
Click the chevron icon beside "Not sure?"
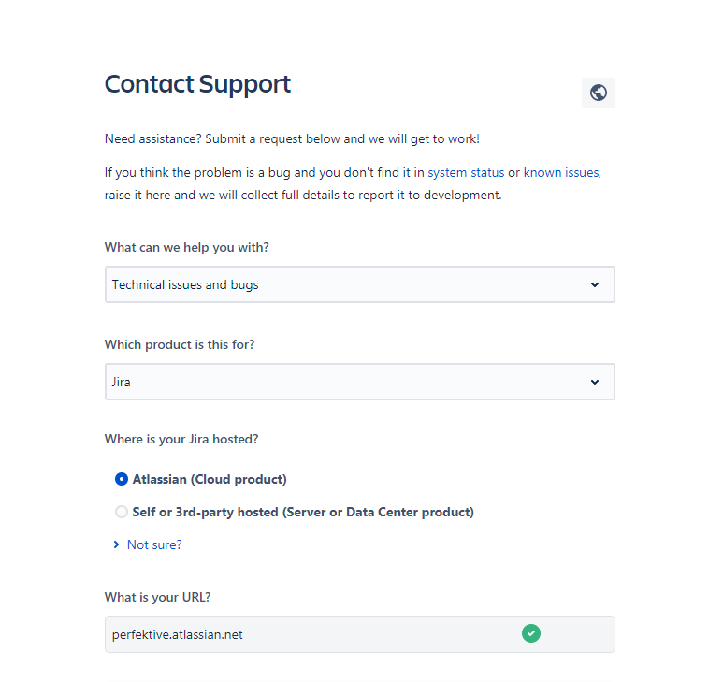click(116, 544)
